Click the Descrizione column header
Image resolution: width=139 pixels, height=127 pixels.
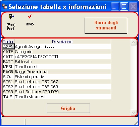coord(62,41)
